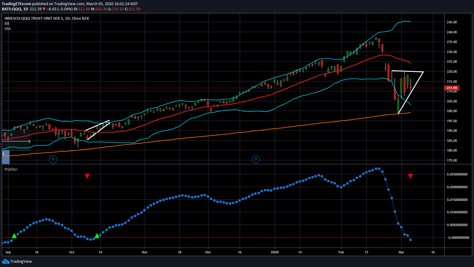Click the 'Mar' date axis label
Viewport: 474px width, 267px height.
click(x=401, y=252)
